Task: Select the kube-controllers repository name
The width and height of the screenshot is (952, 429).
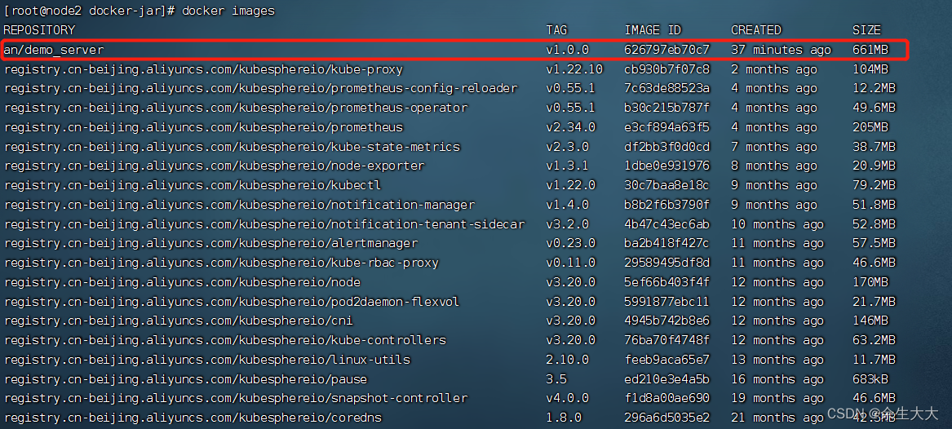Action: 224,340
